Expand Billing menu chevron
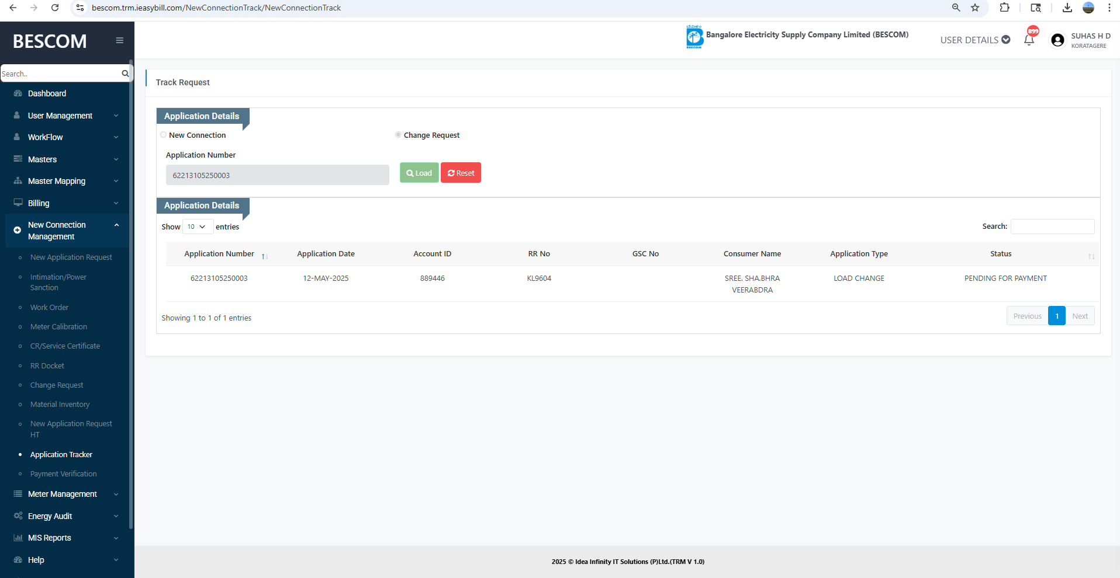This screenshot has height=578, width=1120. [x=116, y=203]
